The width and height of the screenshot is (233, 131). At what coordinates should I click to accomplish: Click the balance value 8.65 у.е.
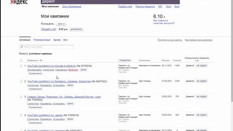63,29
